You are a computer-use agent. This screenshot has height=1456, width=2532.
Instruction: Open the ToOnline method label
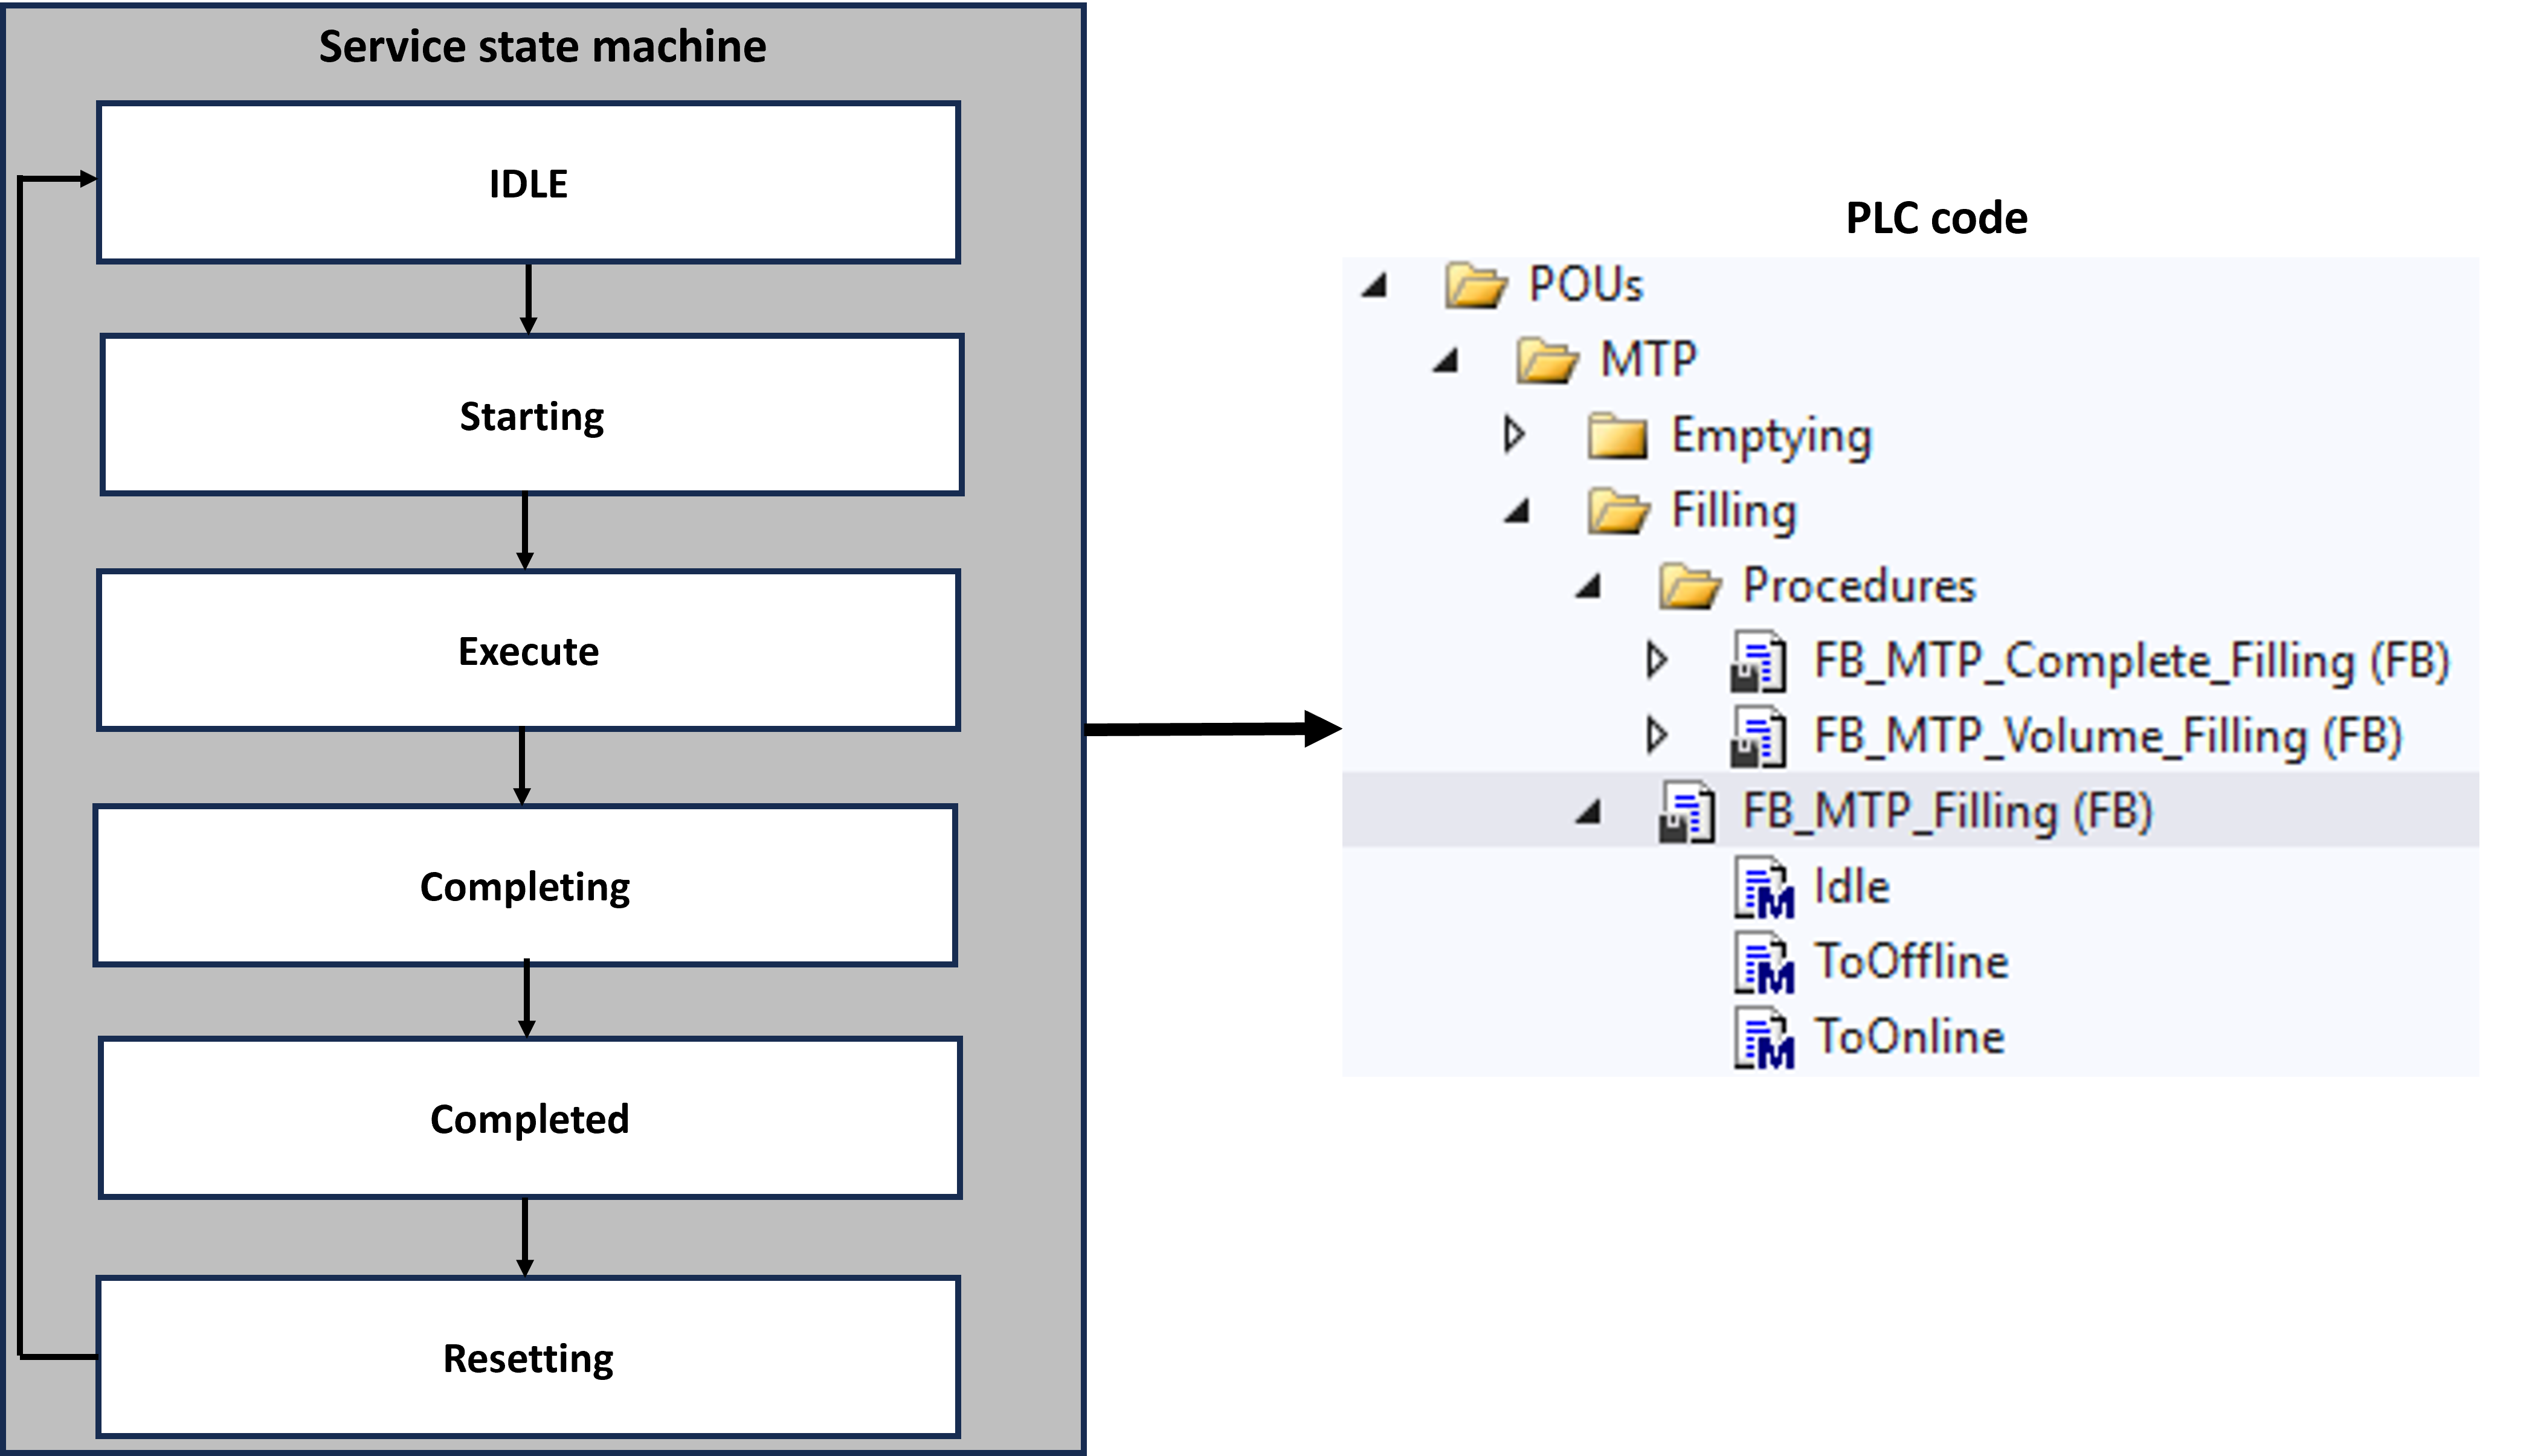coord(1910,1037)
